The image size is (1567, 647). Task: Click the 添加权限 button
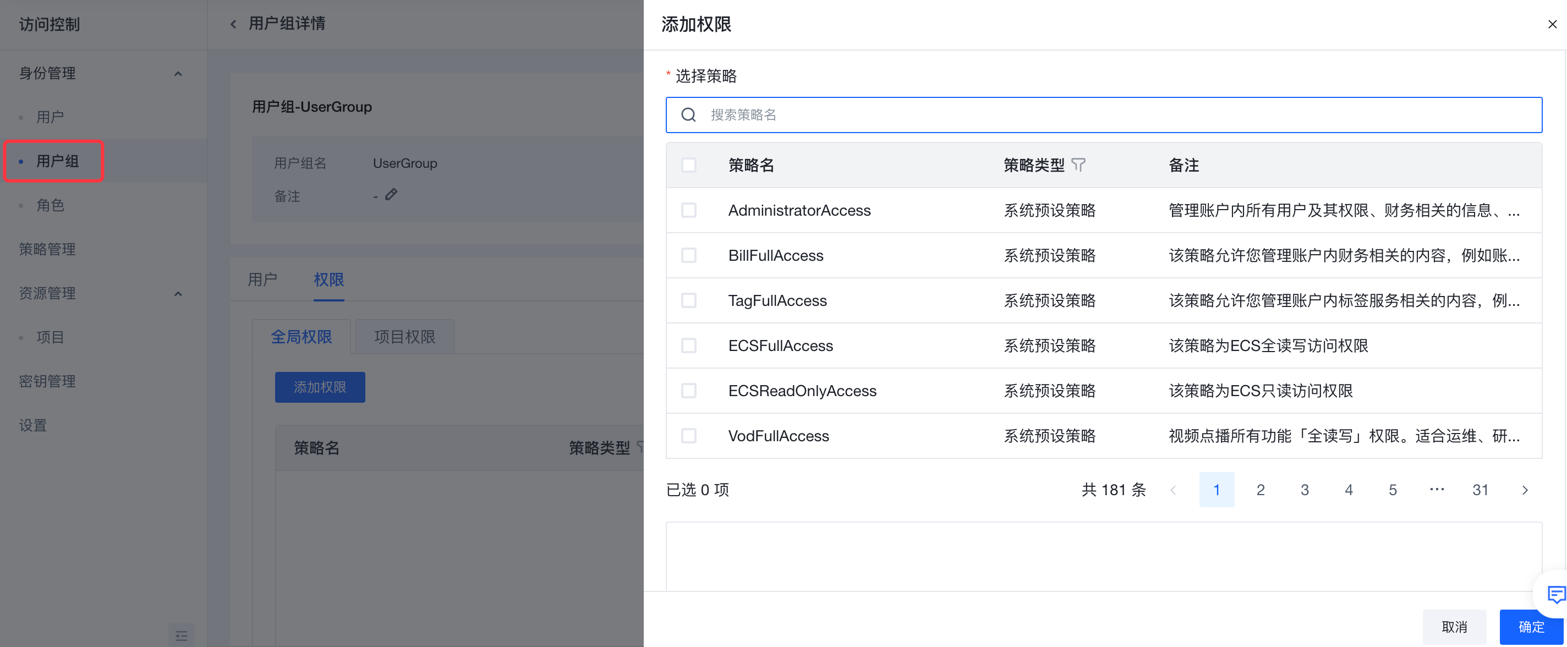[320, 387]
